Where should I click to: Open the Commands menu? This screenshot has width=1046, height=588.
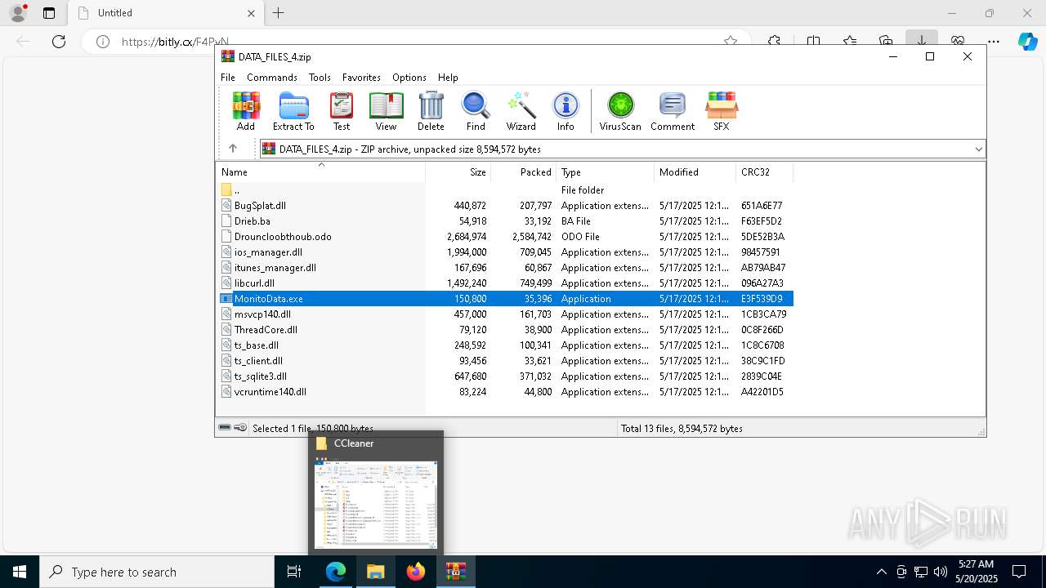click(x=272, y=77)
